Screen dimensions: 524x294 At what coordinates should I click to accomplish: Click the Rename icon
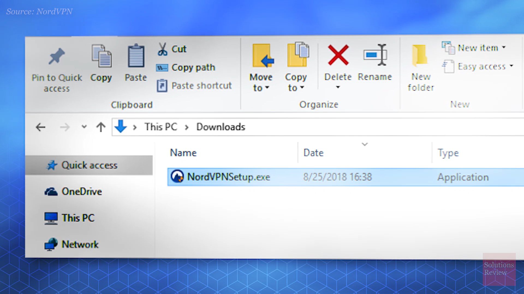375,55
